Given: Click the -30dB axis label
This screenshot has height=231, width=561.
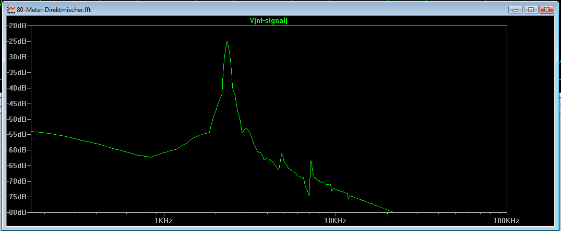Looking at the screenshot, I should (17, 57).
